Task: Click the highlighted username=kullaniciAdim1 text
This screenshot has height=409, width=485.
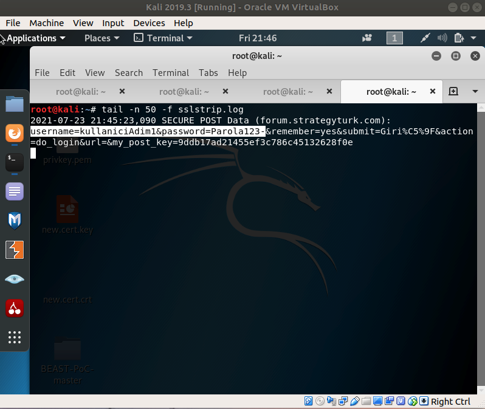Action: [148, 131]
